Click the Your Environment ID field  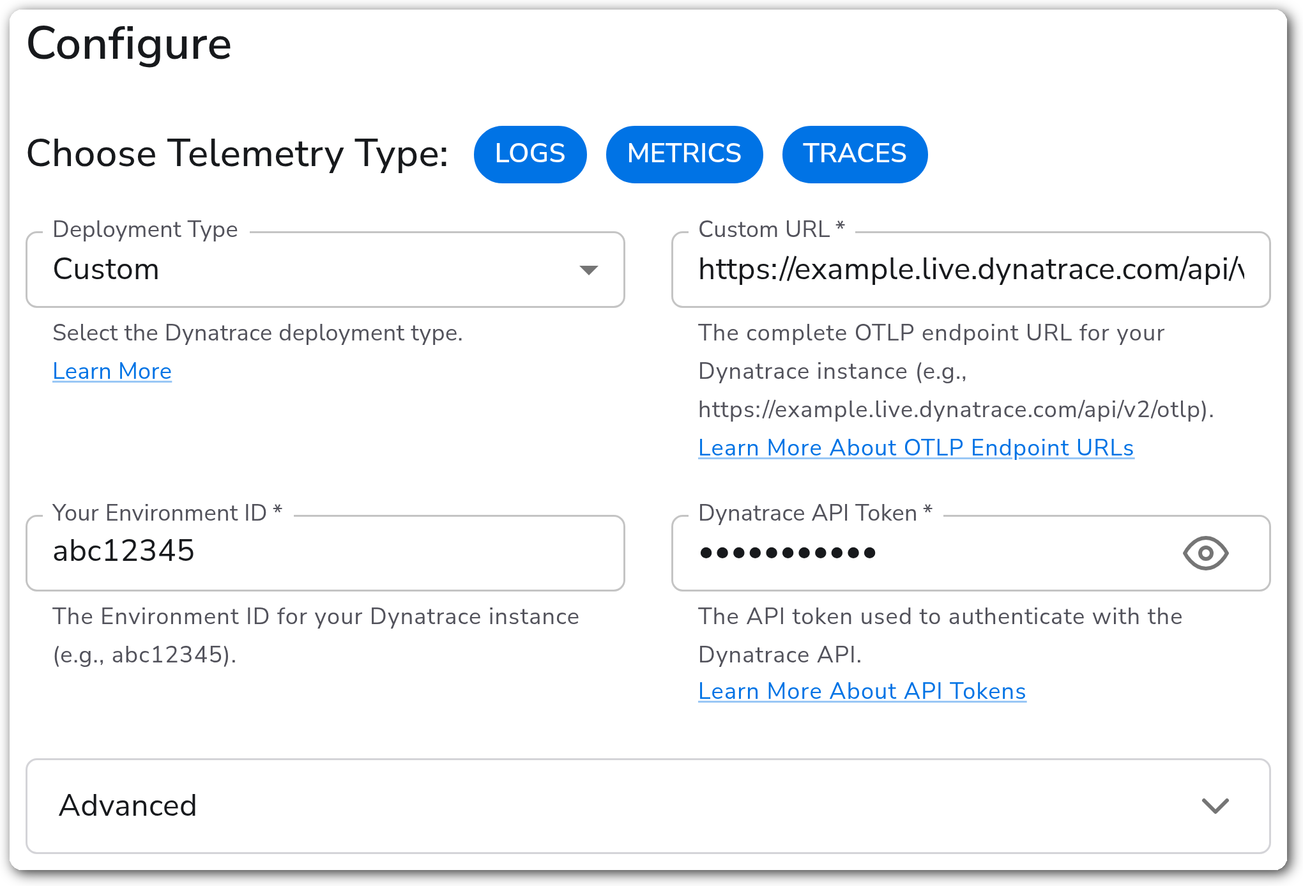click(x=325, y=553)
